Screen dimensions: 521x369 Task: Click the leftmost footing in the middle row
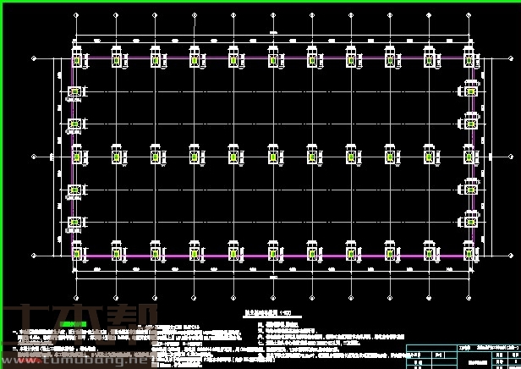pyautogui.click(x=77, y=156)
